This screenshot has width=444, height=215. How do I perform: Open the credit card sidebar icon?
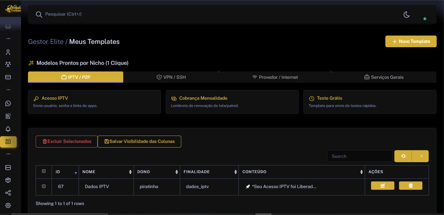(8, 77)
